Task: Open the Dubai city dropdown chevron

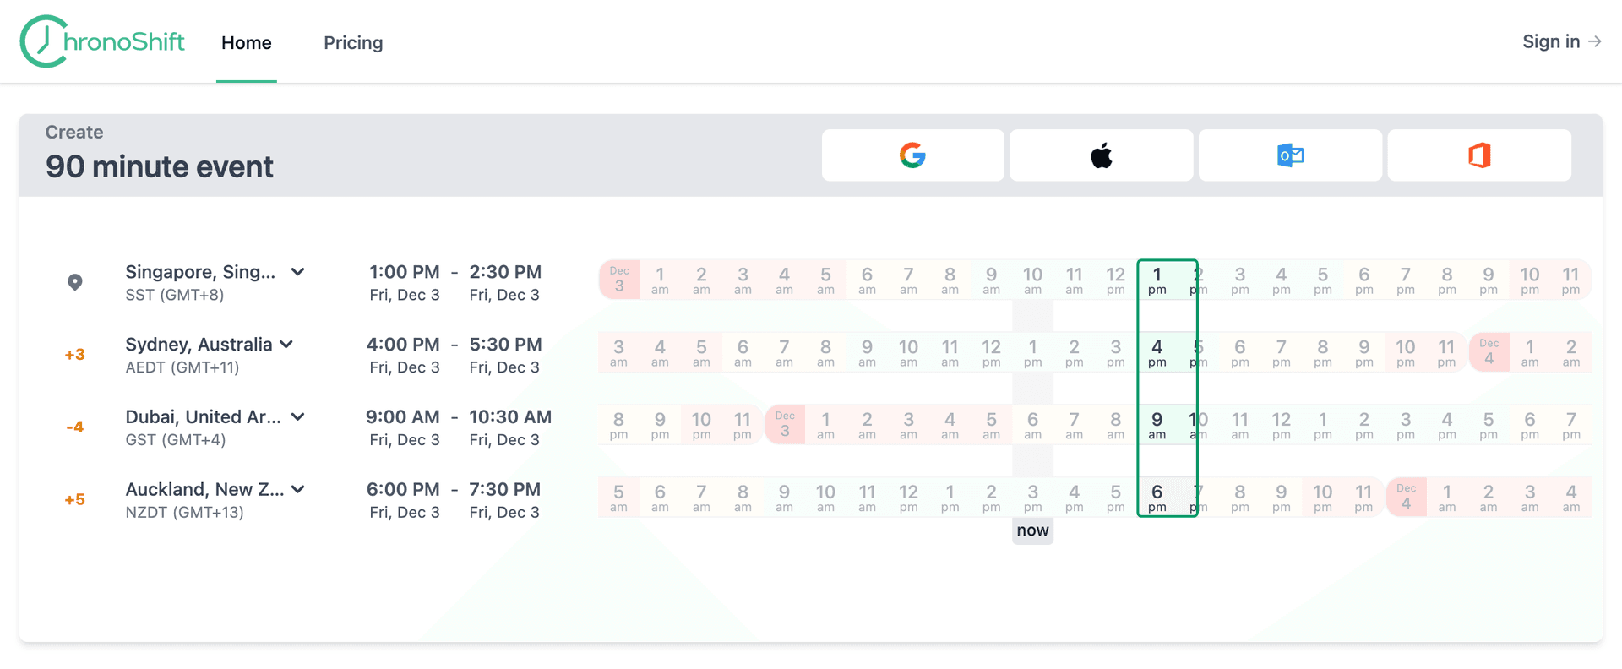Action: coord(298,417)
